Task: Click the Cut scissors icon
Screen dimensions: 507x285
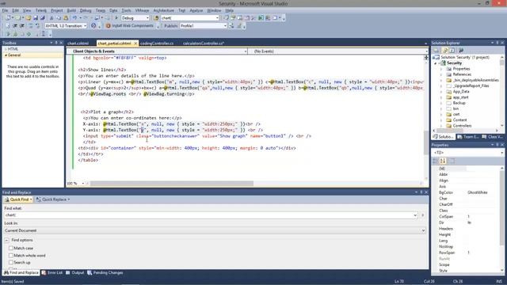Action: [51, 18]
